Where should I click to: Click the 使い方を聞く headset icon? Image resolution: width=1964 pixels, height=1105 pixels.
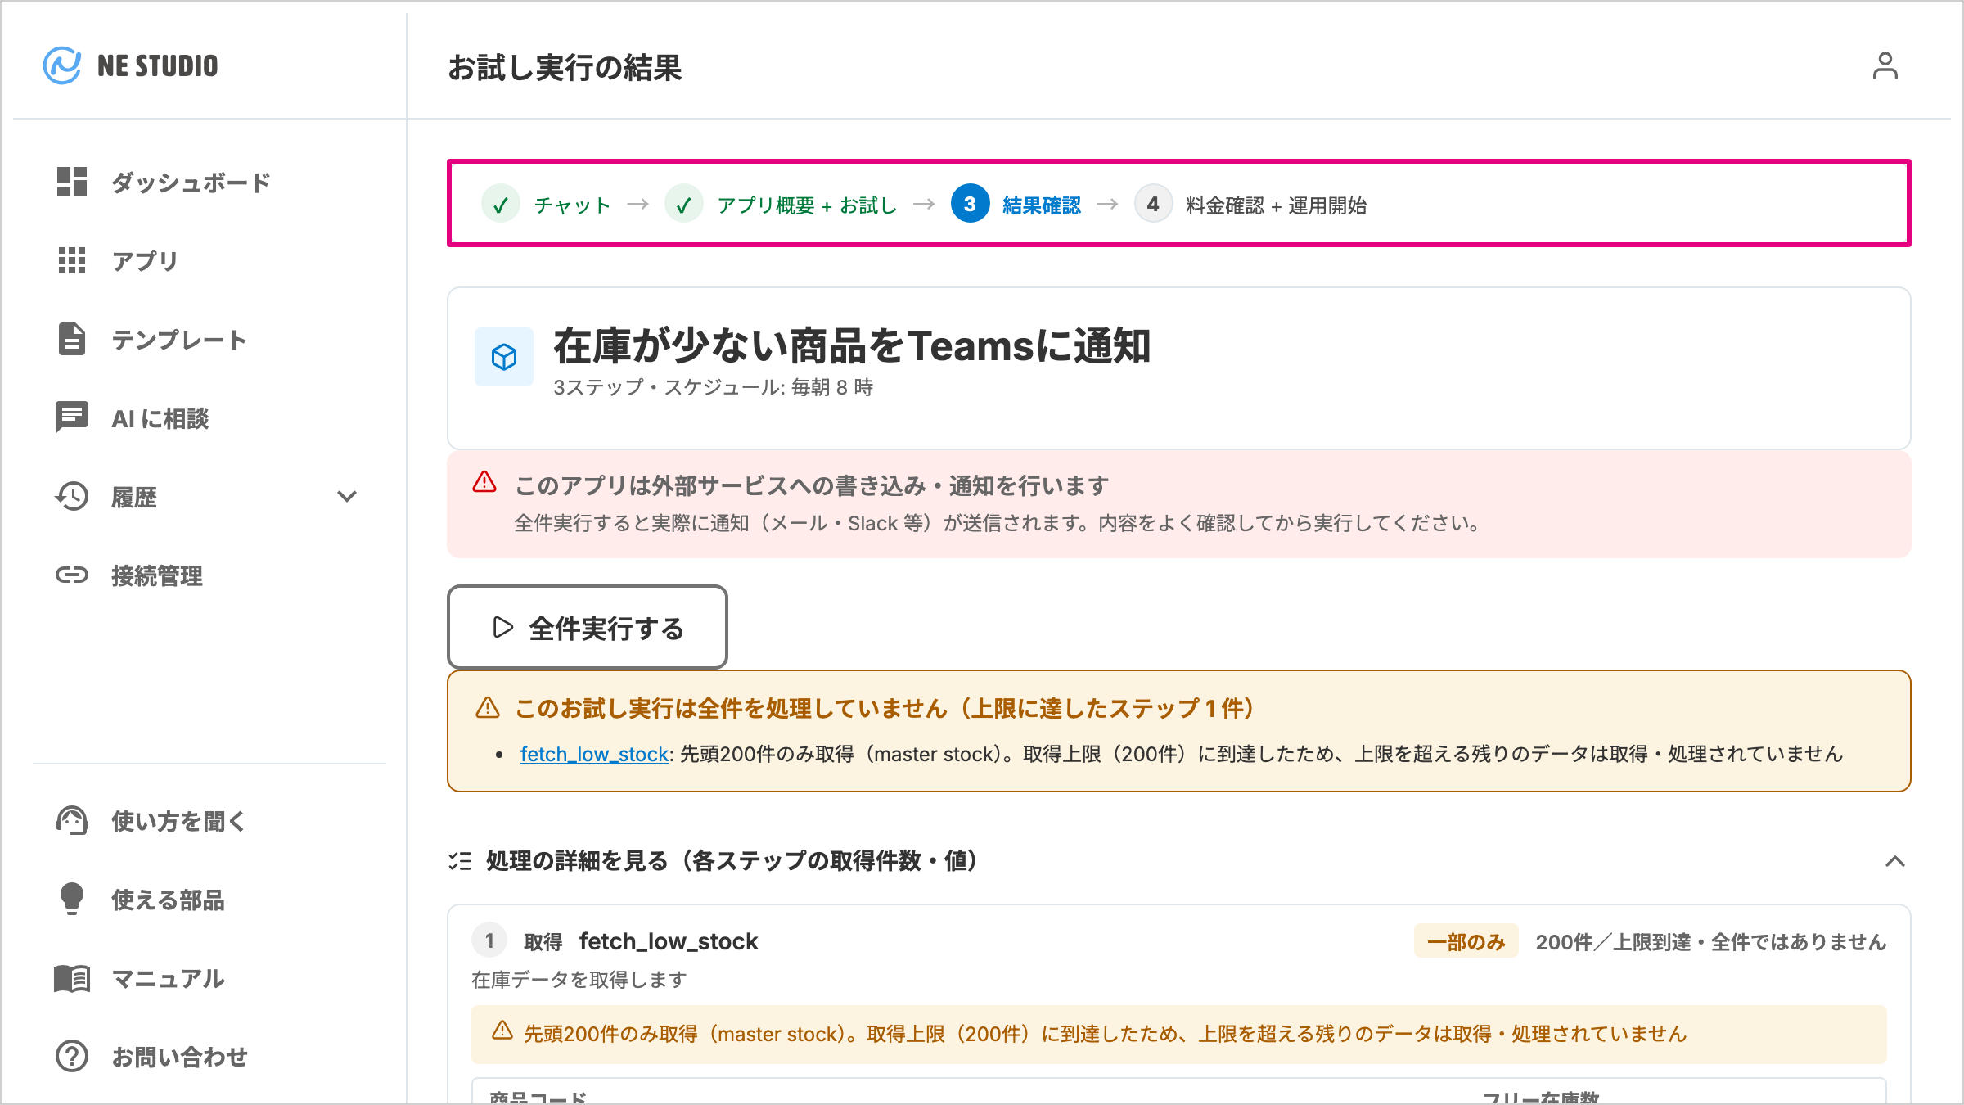(x=72, y=820)
